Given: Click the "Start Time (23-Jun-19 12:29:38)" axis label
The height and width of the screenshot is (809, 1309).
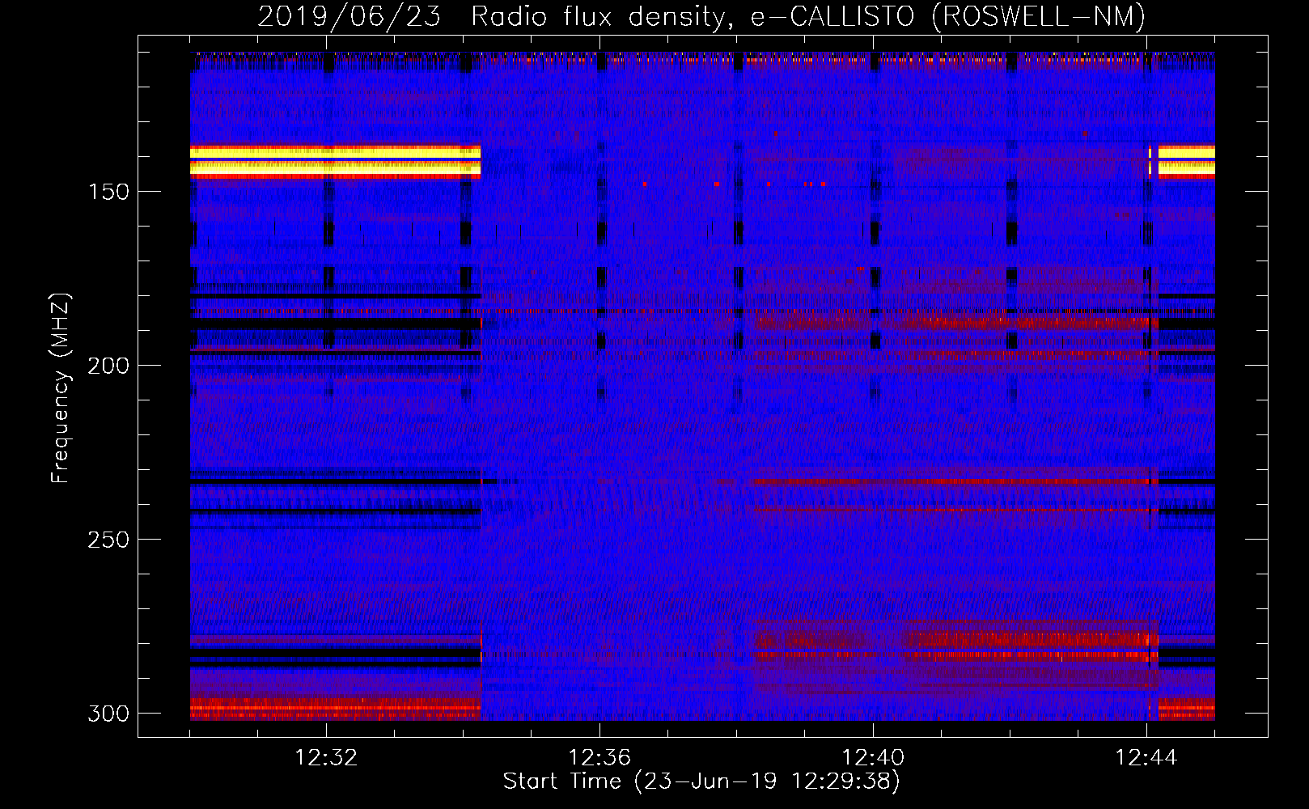Looking at the screenshot, I should pyautogui.click(x=701, y=781).
